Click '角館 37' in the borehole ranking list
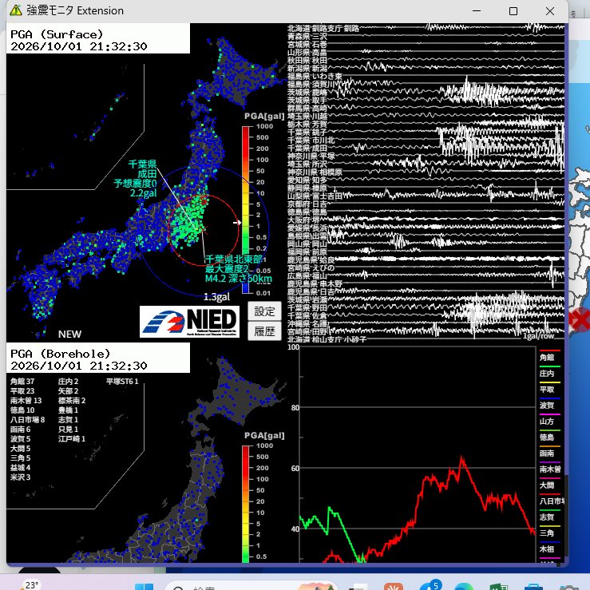 coord(22,381)
